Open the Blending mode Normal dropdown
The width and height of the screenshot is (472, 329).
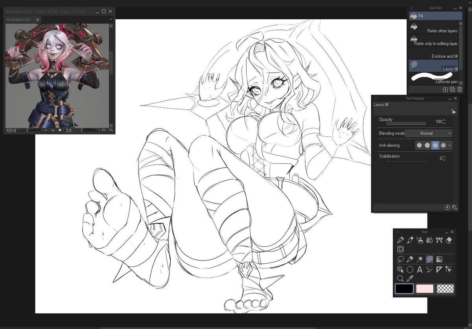(x=428, y=133)
